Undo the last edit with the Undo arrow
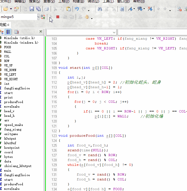The image size is (187, 191). 77,9
